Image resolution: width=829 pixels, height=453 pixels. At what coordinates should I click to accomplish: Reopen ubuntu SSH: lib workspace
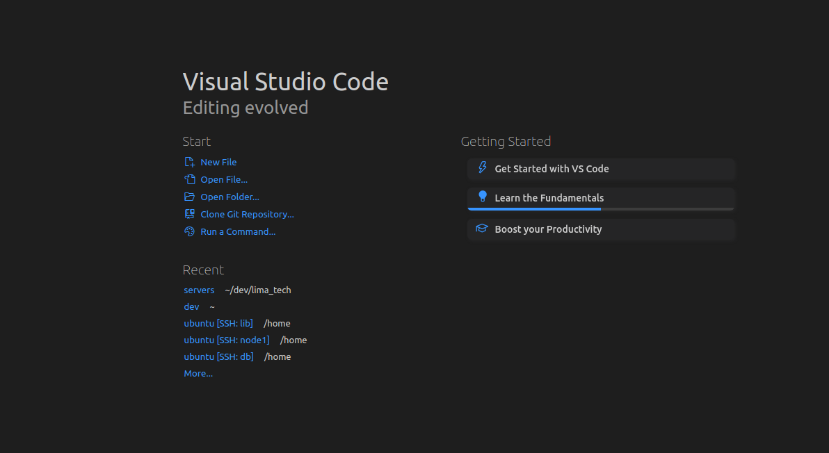tap(218, 323)
